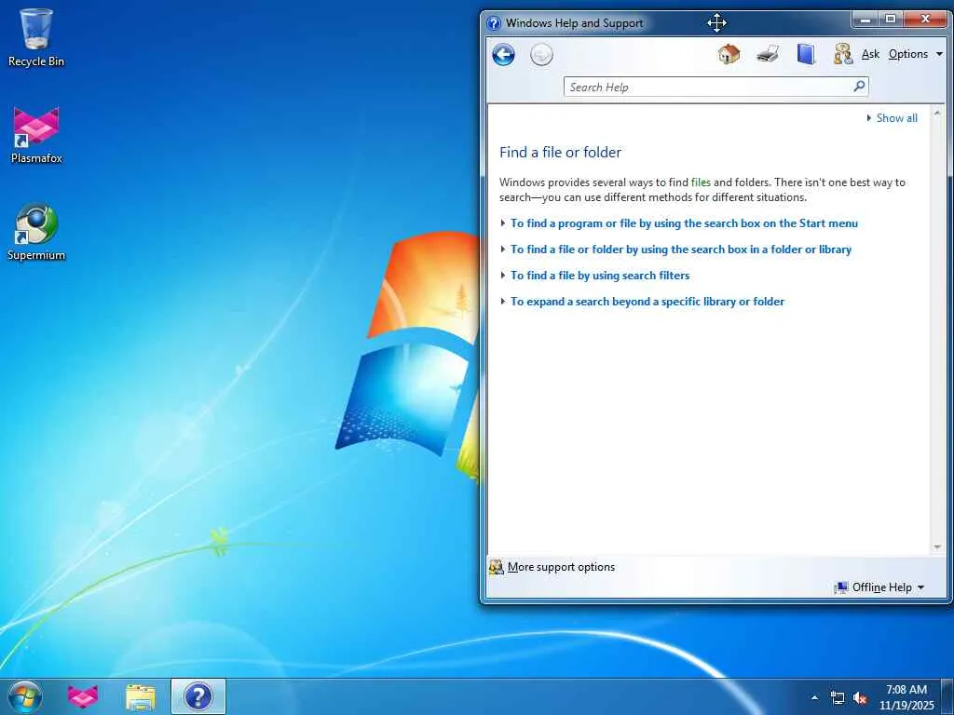Click the magnifier icon to search Help
Screen dimensions: 954x715
pyautogui.click(x=859, y=87)
